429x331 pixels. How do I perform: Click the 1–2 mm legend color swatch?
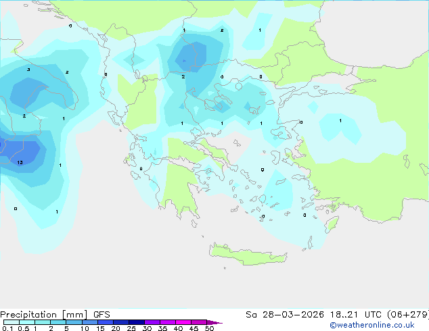click(x=43, y=322)
